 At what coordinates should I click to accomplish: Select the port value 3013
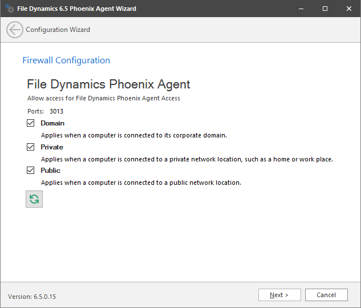56,111
